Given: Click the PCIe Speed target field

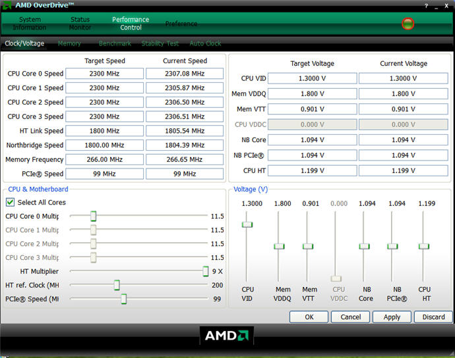Looking at the screenshot, I should pos(104,174).
